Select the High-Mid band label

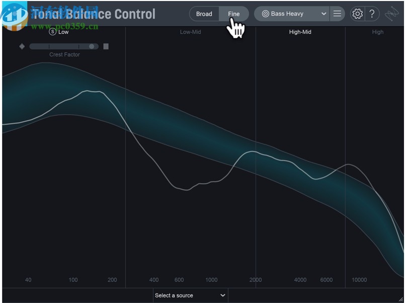(300, 32)
